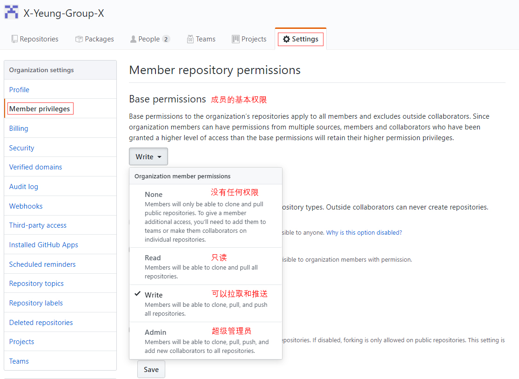Click the 'Member repository permissions' heading
The image size is (519, 379).
tap(215, 70)
